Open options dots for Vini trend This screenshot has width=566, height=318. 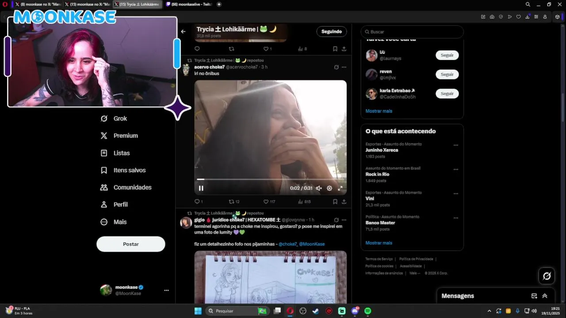click(x=456, y=193)
